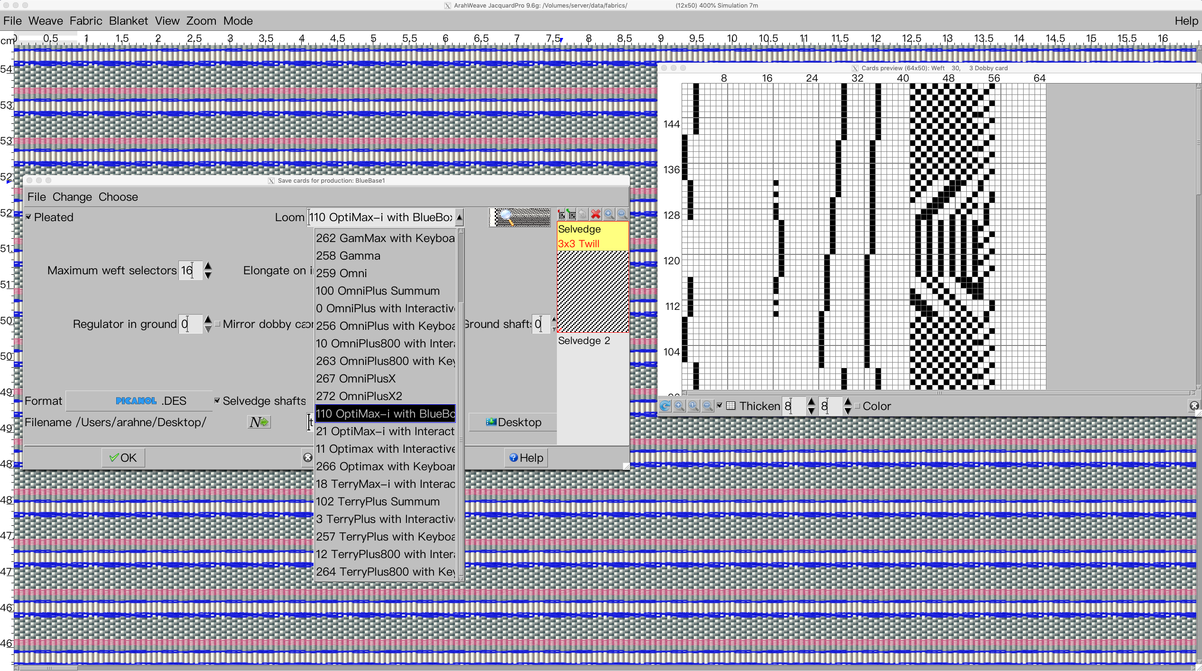Screen dimensions: 1202x671
Task: Click the Cards preview horizontal scrollbar
Action: (938, 393)
